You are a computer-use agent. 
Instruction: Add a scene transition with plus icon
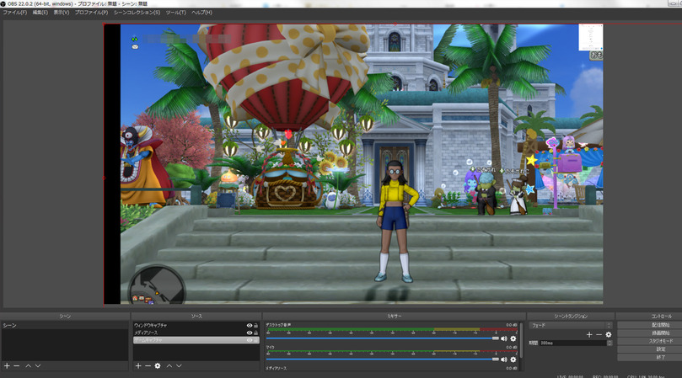point(589,334)
